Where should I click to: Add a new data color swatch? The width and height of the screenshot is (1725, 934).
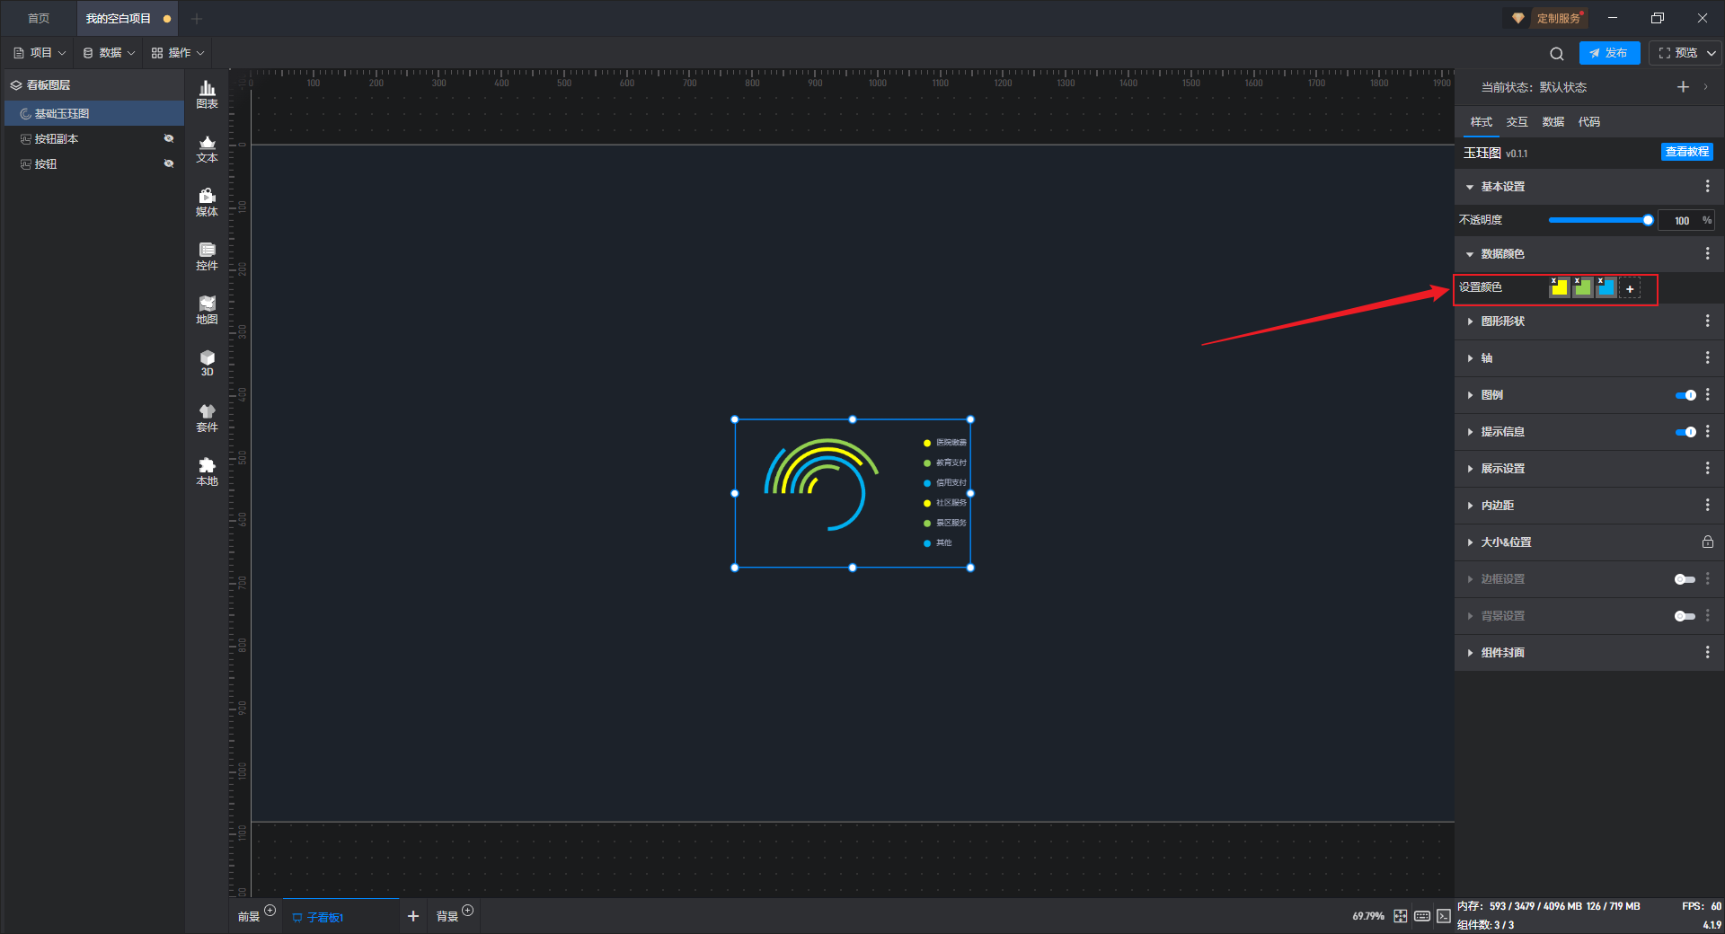[x=1630, y=288]
